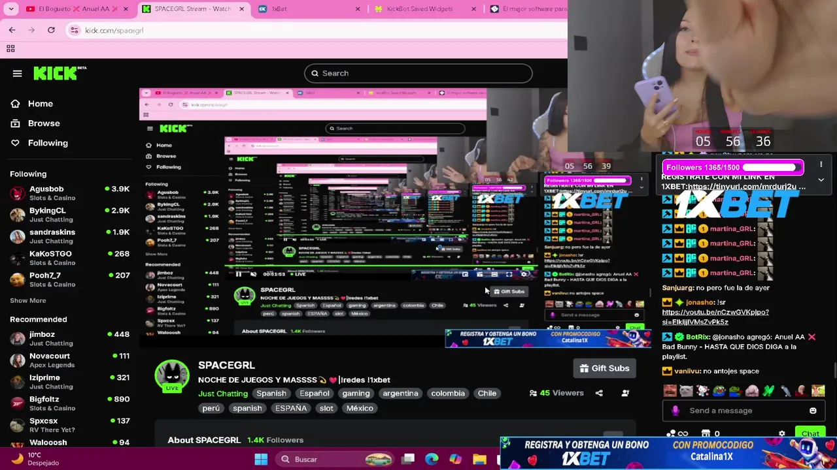Switch to 1xBet tab
This screenshot has width=837, height=470.
pos(307,9)
